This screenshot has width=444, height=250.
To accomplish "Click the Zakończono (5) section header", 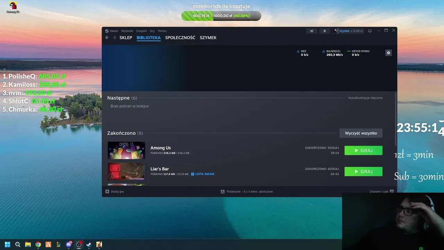I will pos(125,133).
